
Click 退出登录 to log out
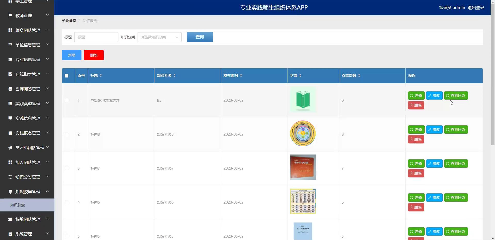[x=476, y=8]
